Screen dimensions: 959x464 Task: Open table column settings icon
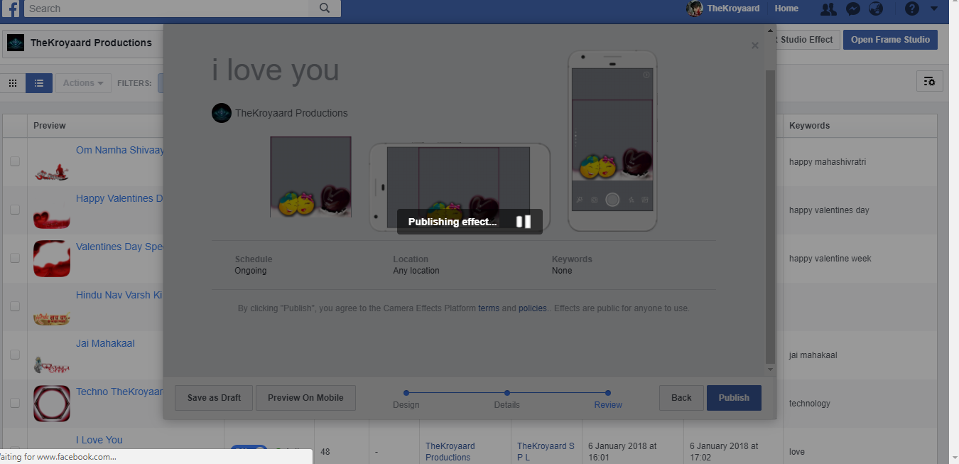929,81
